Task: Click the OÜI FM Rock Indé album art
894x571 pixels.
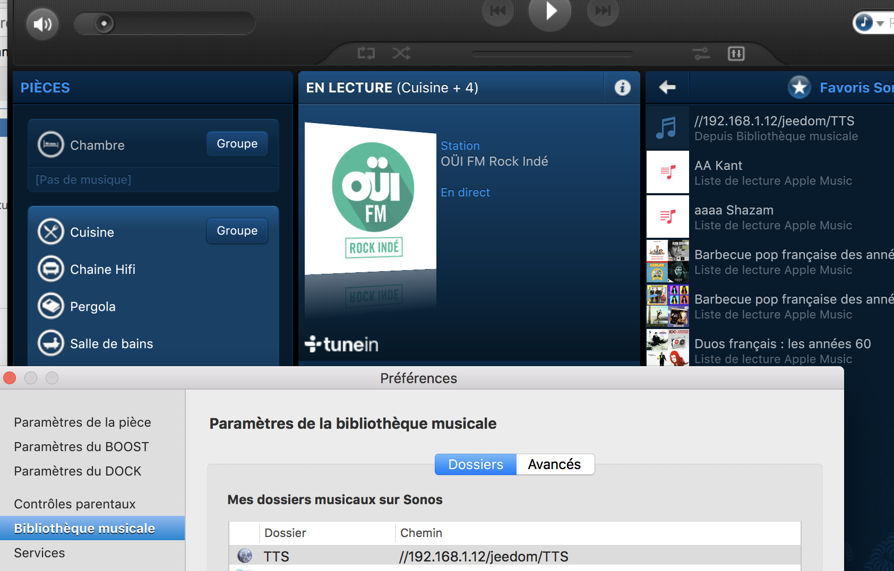Action: tap(371, 198)
